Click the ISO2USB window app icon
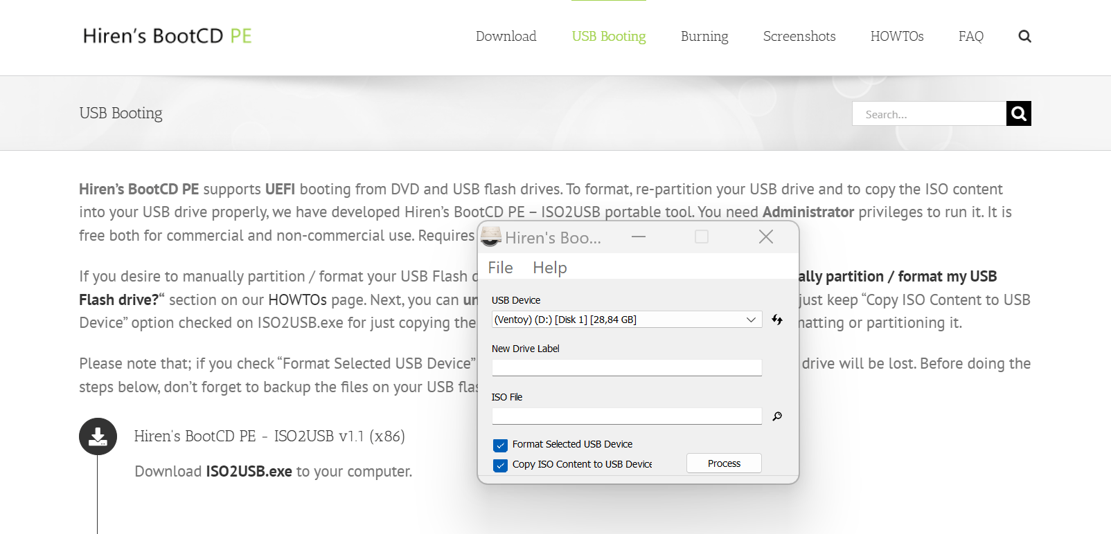This screenshot has width=1111, height=534. click(490, 237)
